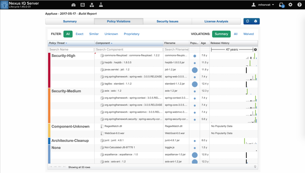Open system settings gear icon
The height and width of the screenshot is (173, 305).
coord(290,5)
